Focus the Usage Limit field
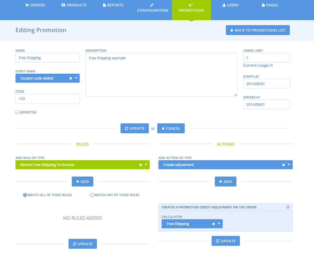This screenshot has width=314, height=266. (266, 58)
